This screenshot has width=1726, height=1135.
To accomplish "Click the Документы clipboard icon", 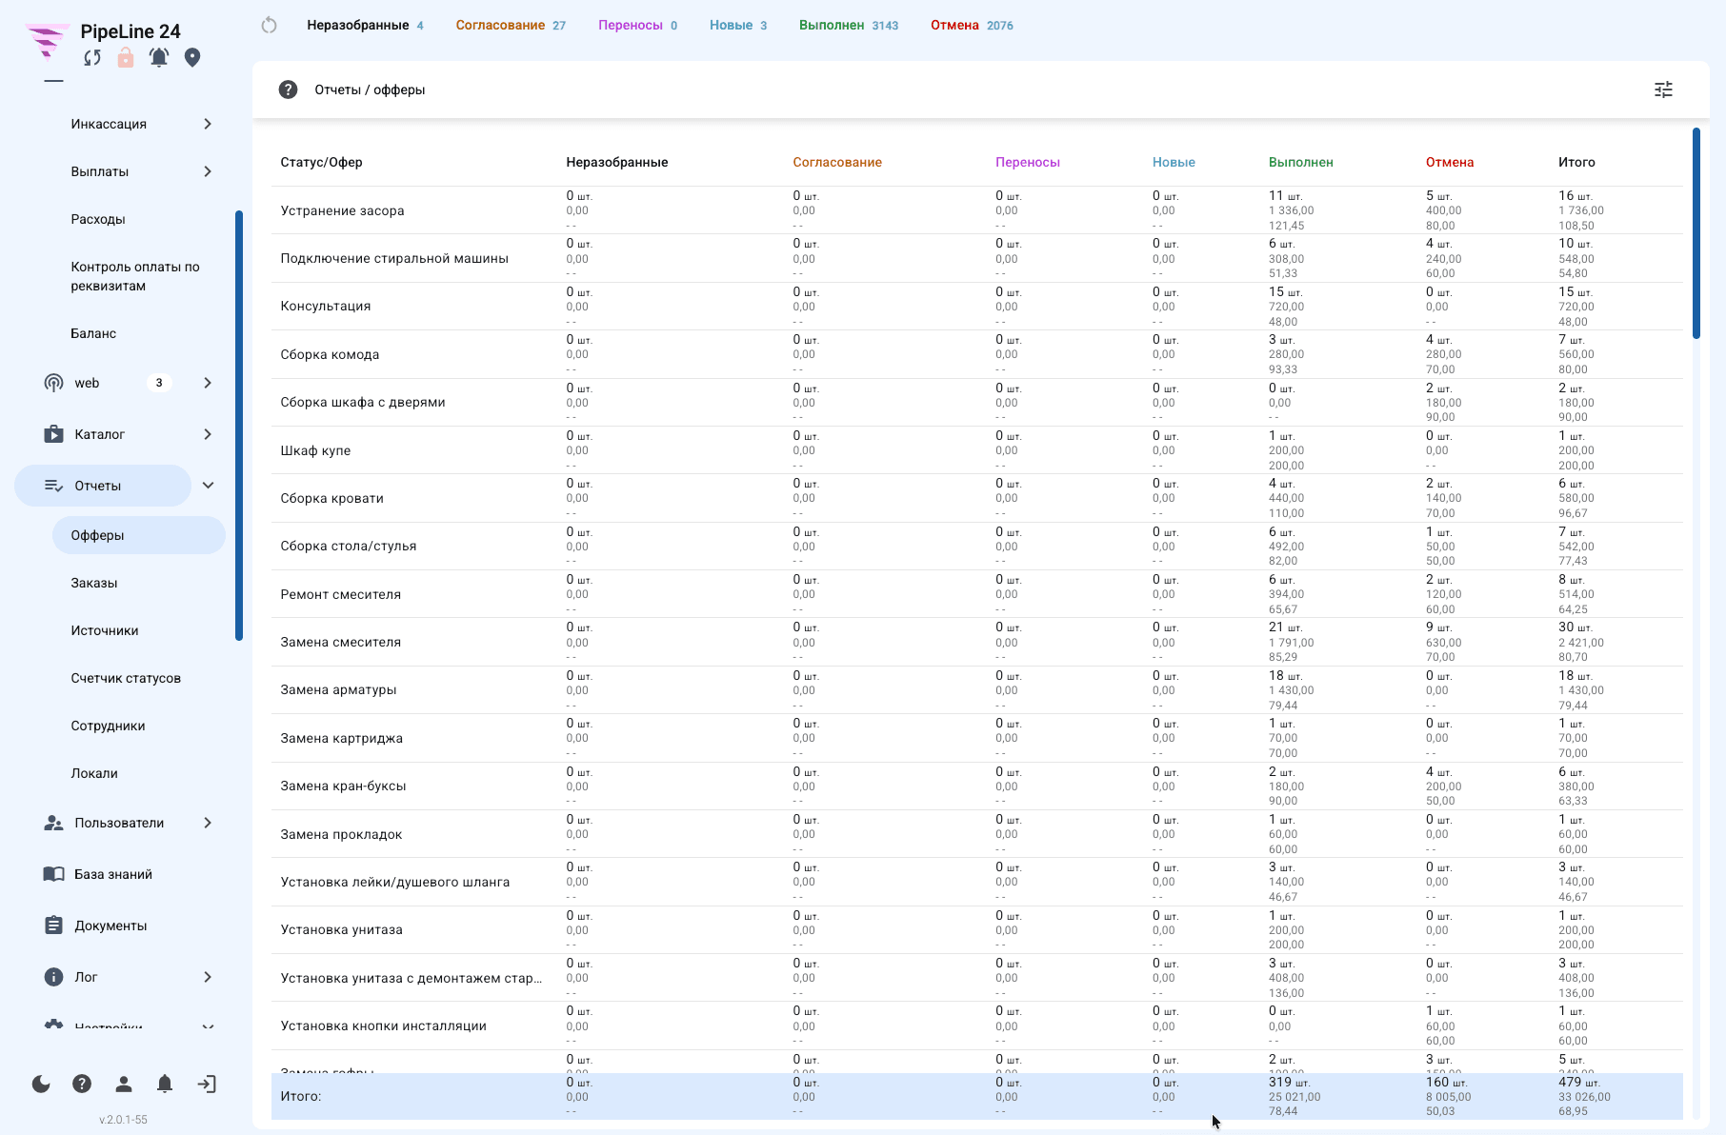I will click(x=53, y=926).
